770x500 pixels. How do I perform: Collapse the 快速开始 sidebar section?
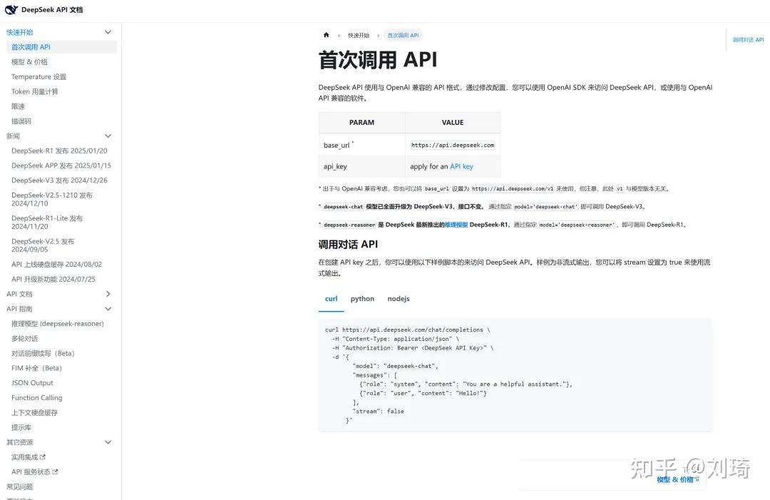click(108, 31)
